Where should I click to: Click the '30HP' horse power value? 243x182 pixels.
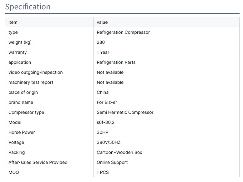click(x=103, y=132)
